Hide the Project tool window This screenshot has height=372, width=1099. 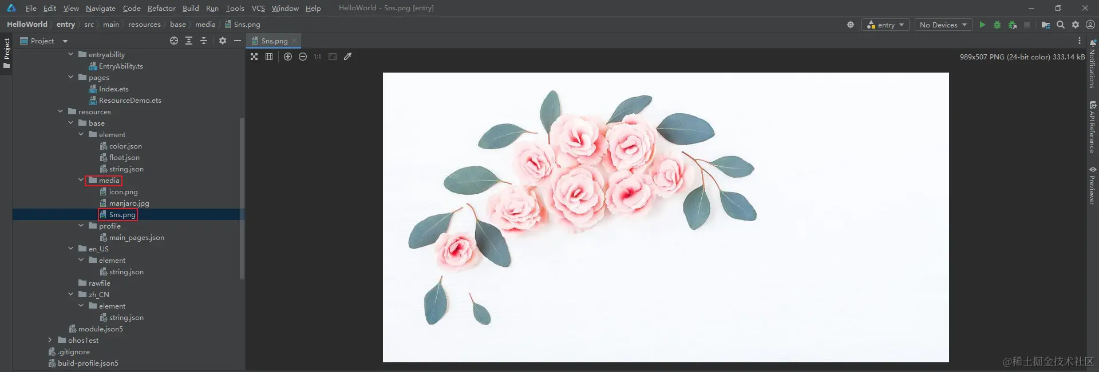point(238,41)
